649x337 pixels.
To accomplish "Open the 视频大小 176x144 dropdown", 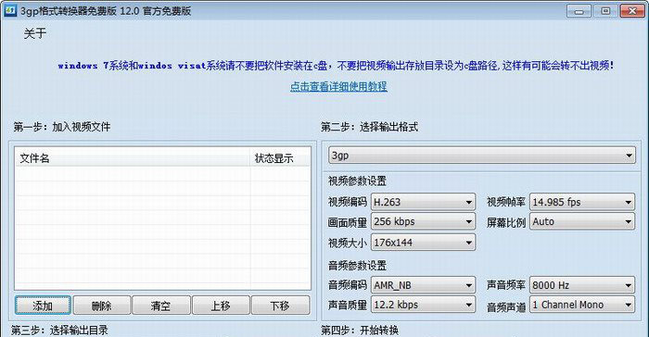I will 423,243.
